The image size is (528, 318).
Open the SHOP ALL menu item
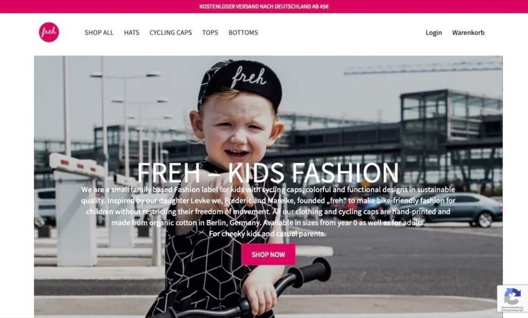(x=99, y=33)
